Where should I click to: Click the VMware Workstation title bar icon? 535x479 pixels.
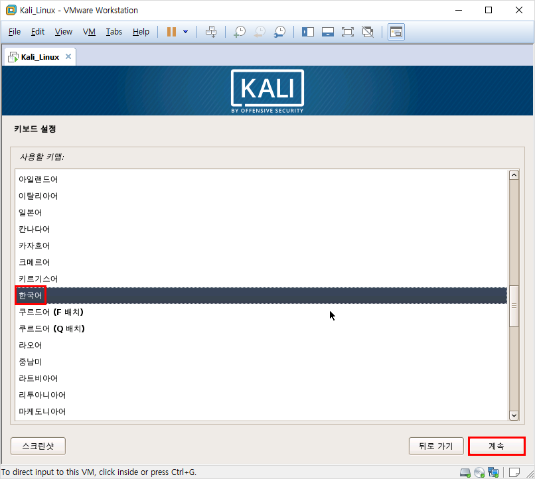point(11,10)
